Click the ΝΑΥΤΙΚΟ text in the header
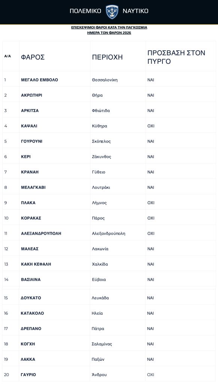Screen dimensions: 218x384 tap(135, 11)
